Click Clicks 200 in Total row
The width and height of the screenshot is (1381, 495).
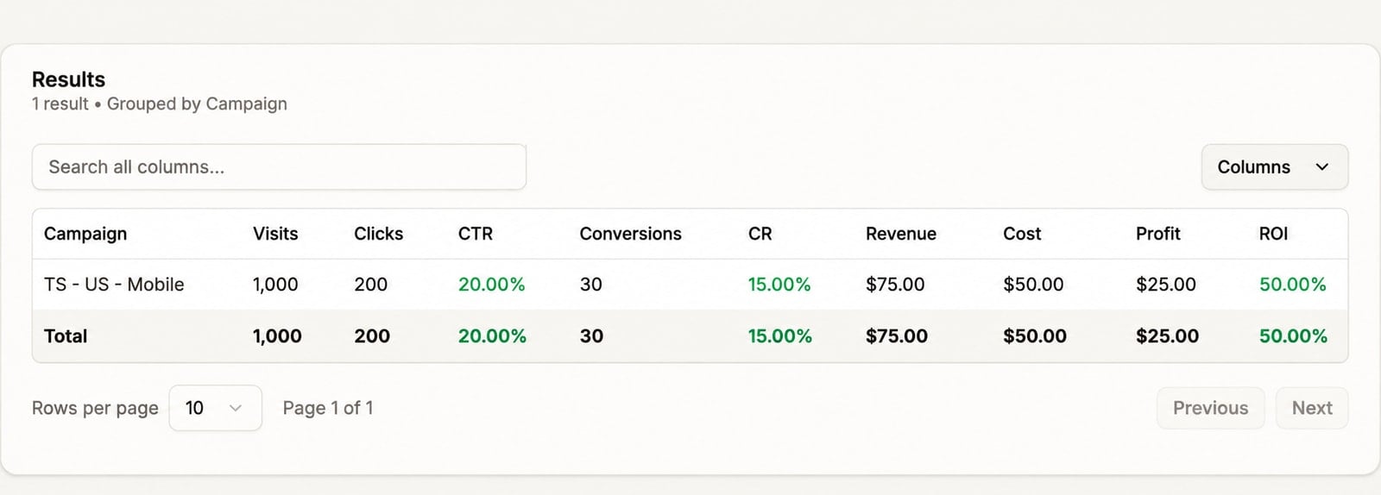tap(372, 336)
